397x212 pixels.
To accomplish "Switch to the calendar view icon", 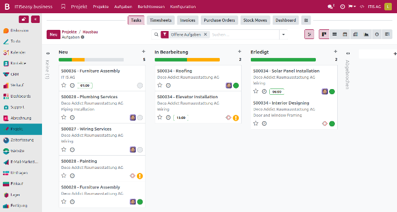I will coord(345,34).
